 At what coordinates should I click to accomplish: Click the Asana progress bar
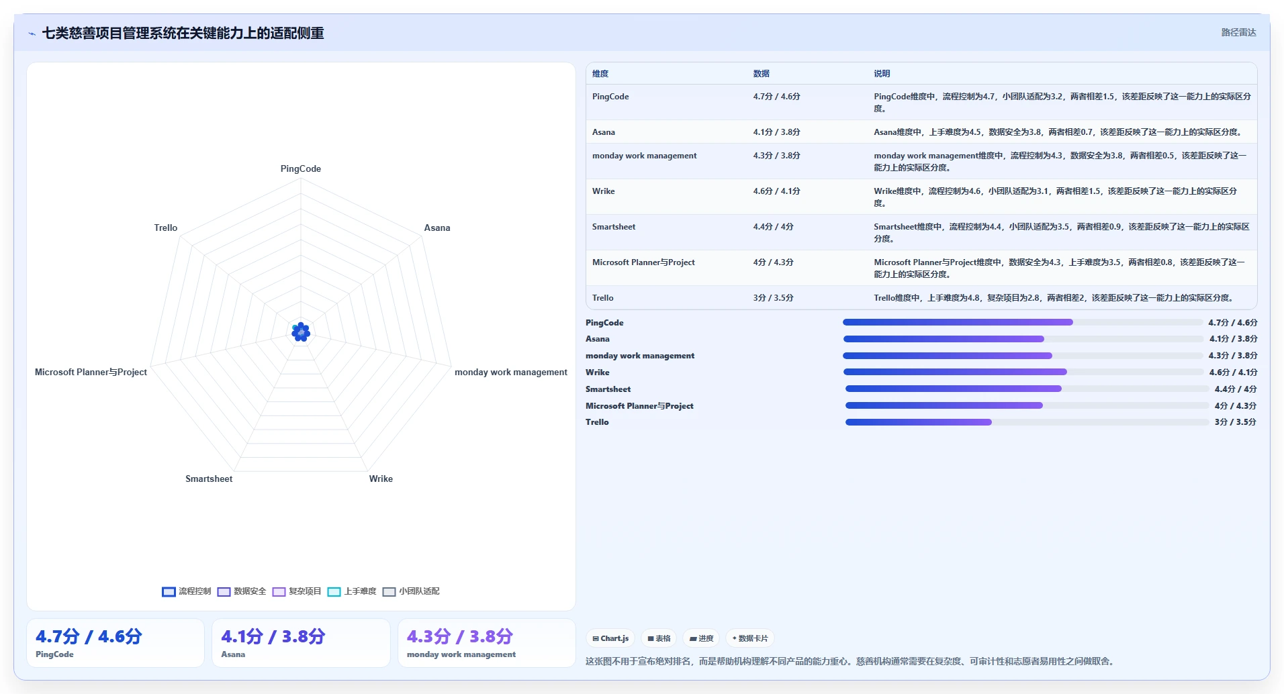point(1023,339)
